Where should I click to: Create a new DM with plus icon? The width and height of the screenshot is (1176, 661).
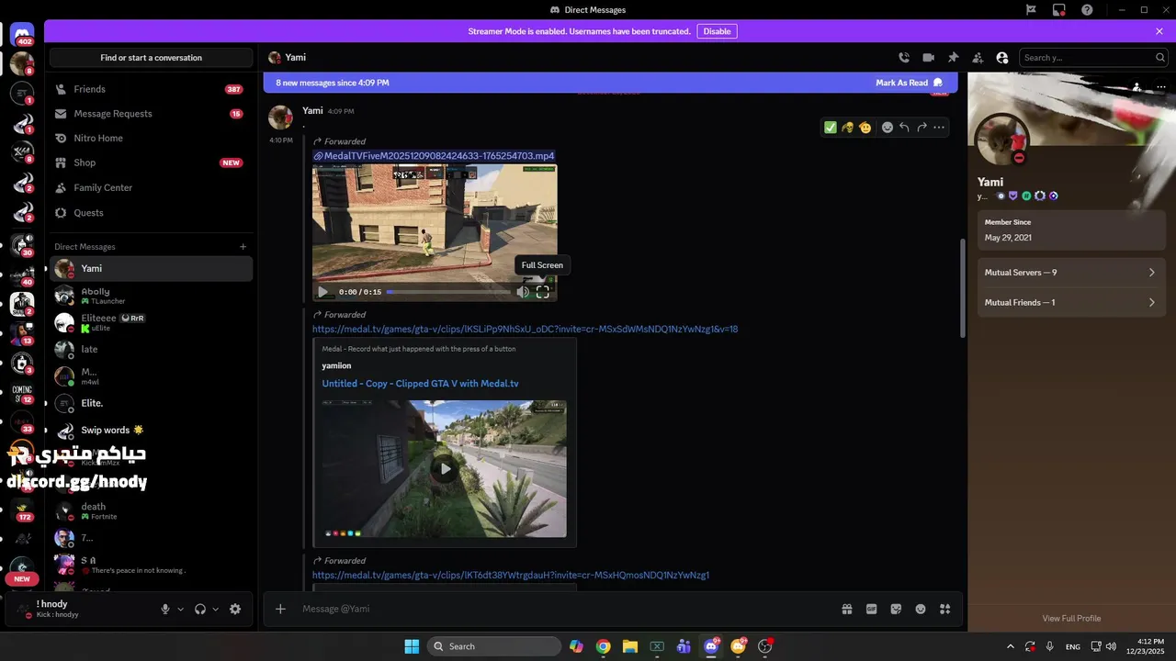point(243,246)
